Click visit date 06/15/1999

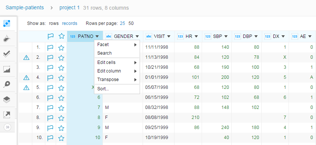(x=157, y=97)
